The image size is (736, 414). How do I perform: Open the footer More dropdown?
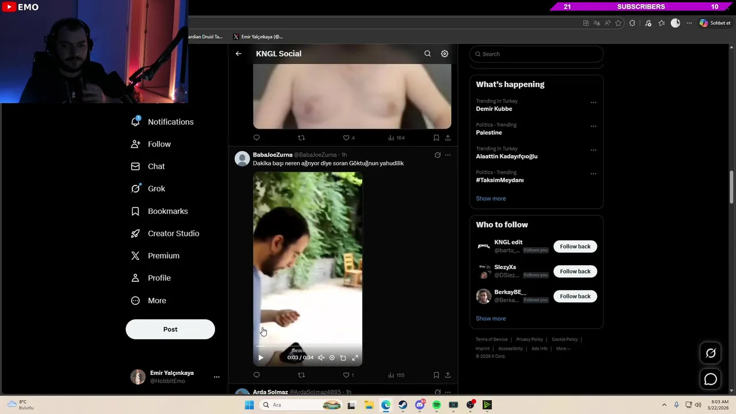pyautogui.click(x=563, y=348)
